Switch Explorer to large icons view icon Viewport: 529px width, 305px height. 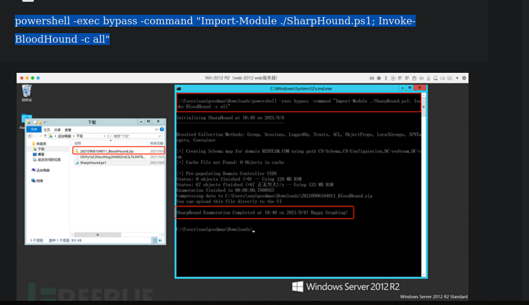[160, 240]
